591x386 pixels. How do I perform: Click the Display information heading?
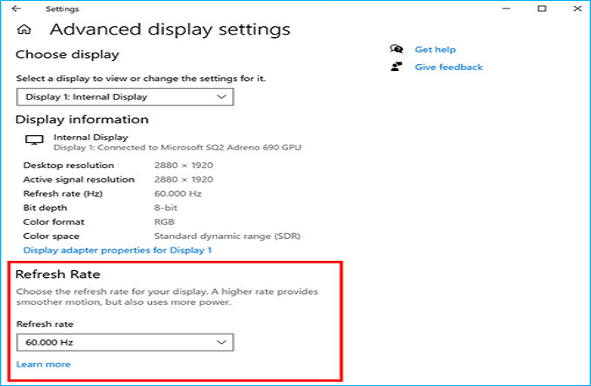coord(82,120)
